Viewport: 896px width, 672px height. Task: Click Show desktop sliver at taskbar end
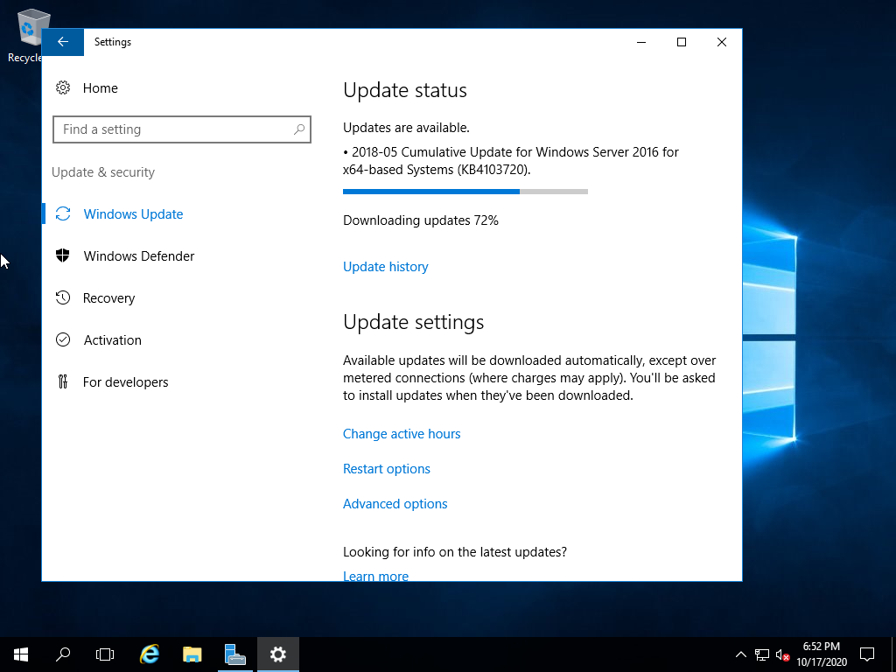tap(893, 654)
